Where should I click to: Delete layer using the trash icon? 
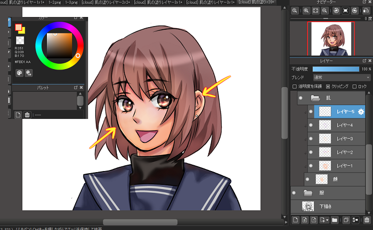click(x=367, y=219)
